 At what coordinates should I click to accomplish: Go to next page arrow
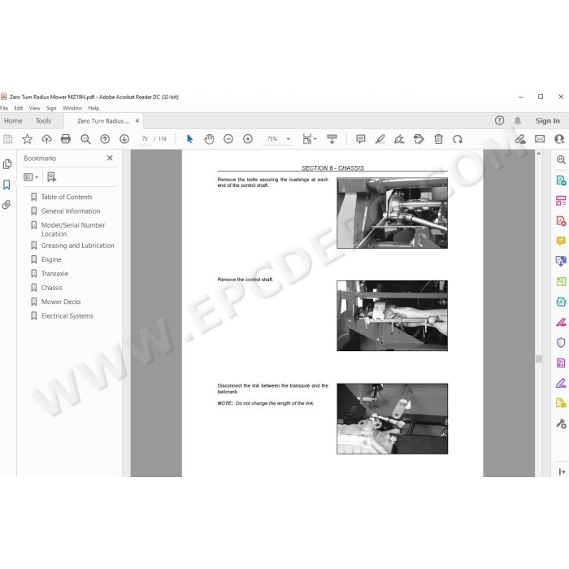pyautogui.click(x=124, y=139)
